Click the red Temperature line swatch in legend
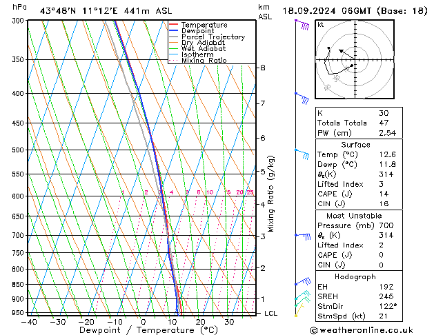Viewport: 434px width, 335px height. point(173,25)
